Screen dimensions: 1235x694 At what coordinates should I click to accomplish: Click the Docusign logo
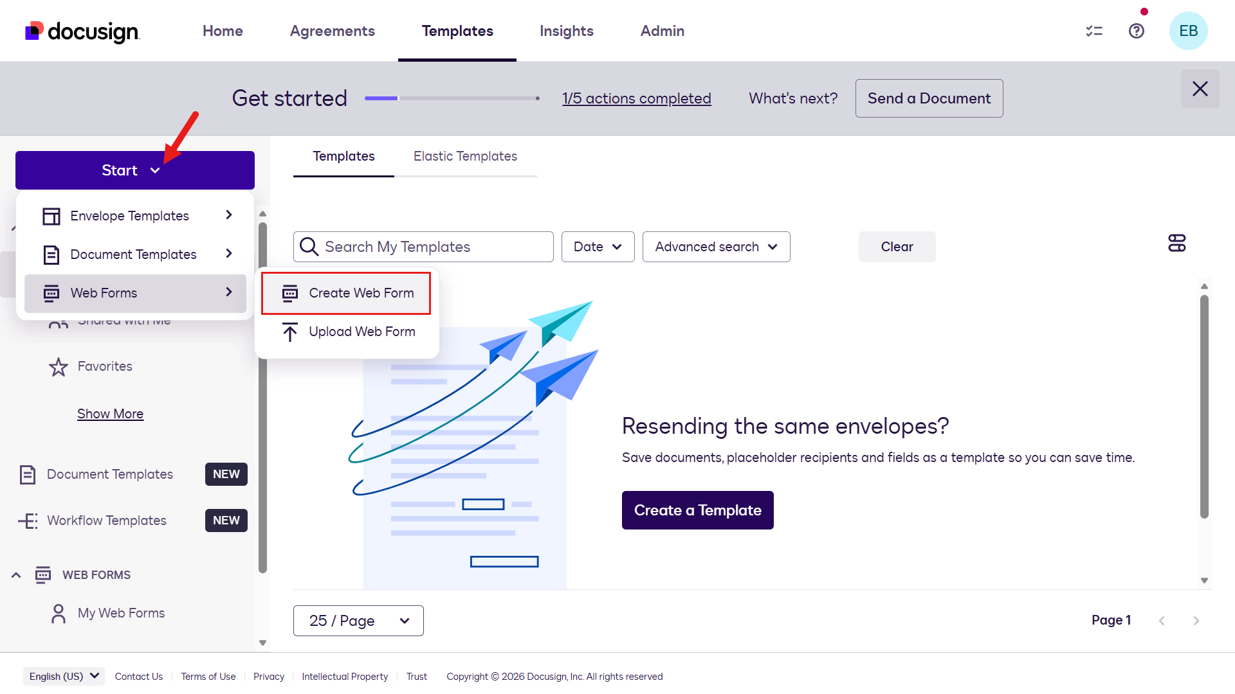(82, 31)
